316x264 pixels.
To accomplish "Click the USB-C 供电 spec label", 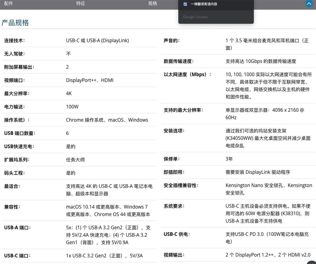I will [x=177, y=234].
